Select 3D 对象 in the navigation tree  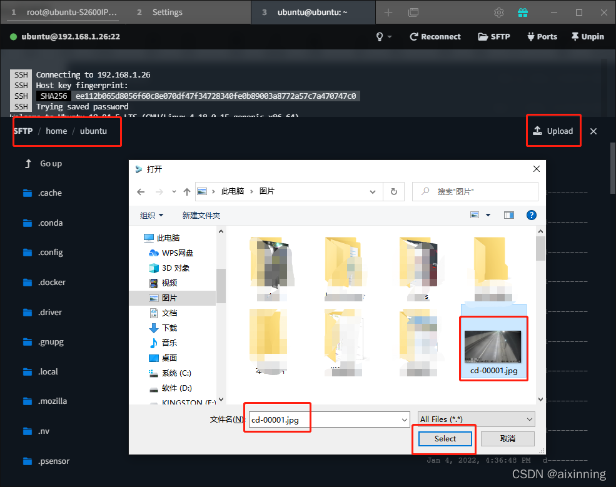click(169, 268)
